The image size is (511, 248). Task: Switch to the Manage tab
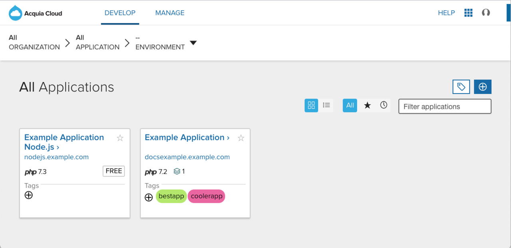170,12
